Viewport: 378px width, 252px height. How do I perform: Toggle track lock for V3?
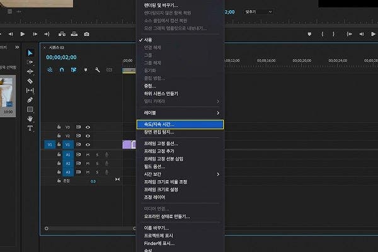pyautogui.click(x=59, y=127)
